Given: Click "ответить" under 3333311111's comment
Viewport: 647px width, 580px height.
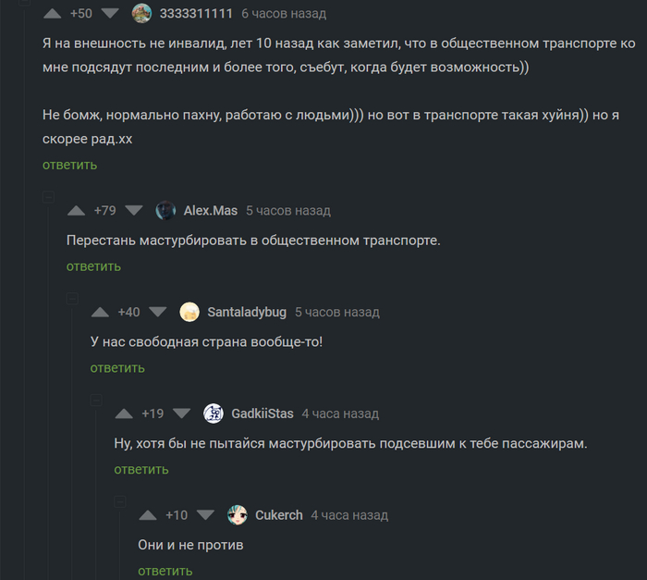Looking at the screenshot, I should click(x=69, y=165).
